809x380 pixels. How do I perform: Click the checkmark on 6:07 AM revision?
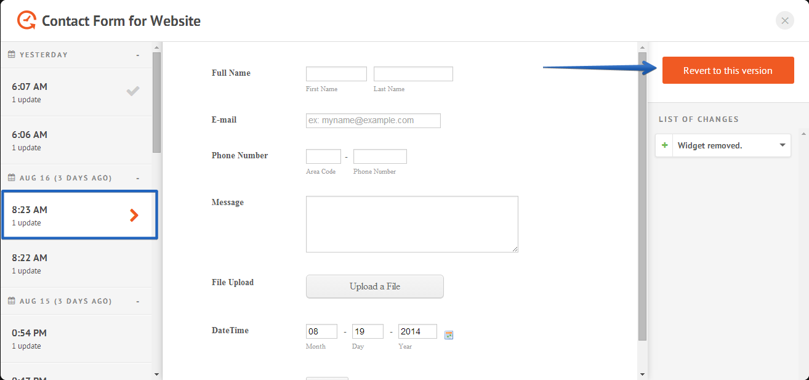pyautogui.click(x=133, y=92)
